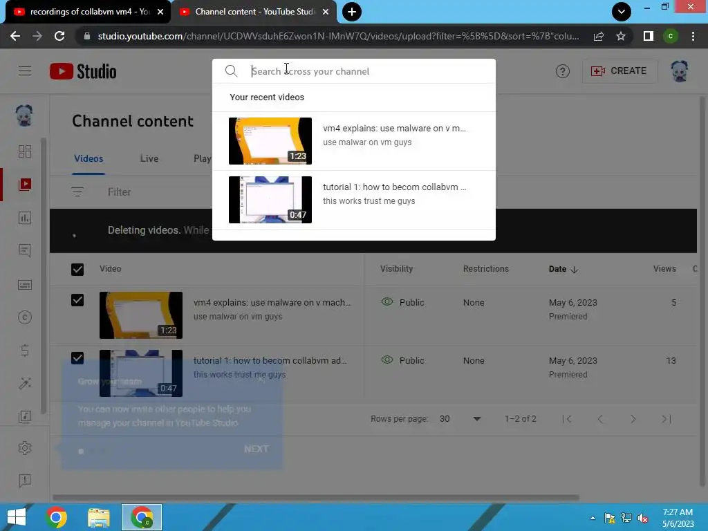Select the Channel content browser tab
Screen dimensions: 708x531
tap(253, 12)
